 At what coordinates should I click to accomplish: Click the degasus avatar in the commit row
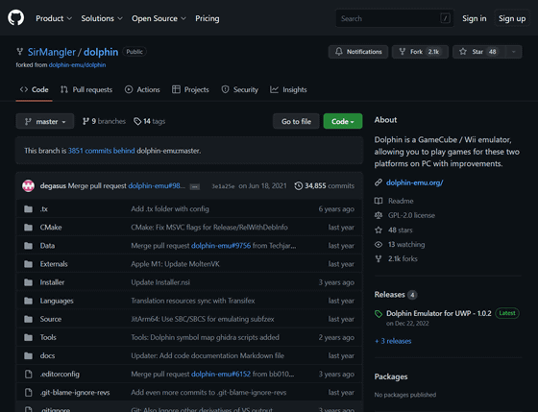[29, 186]
